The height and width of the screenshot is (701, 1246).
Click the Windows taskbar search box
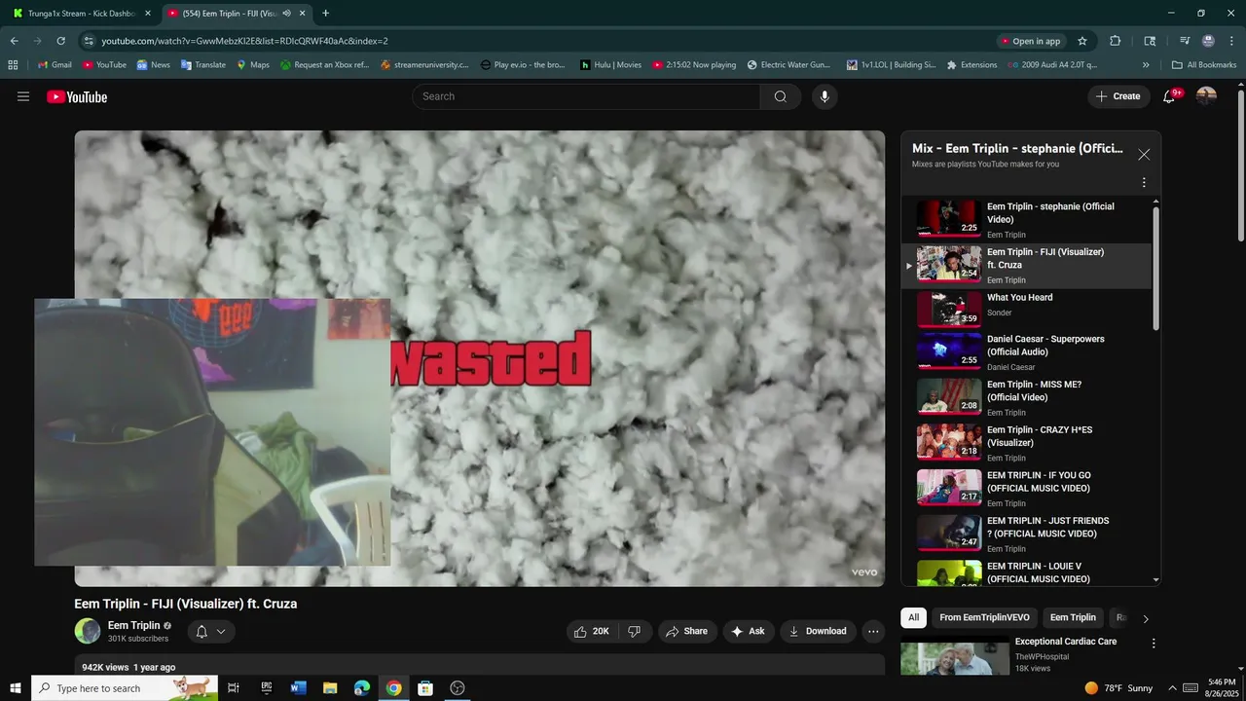tap(126, 688)
